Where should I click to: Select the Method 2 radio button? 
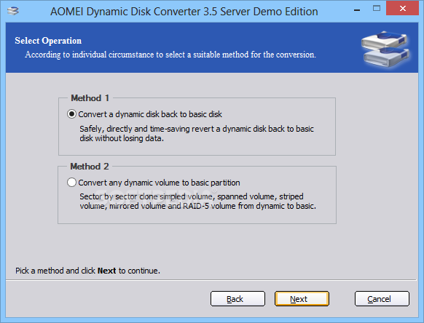tap(71, 183)
